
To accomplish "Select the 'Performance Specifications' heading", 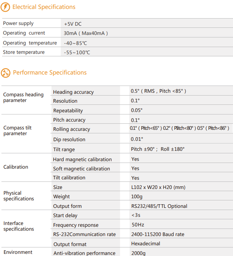I will point(50,72).
